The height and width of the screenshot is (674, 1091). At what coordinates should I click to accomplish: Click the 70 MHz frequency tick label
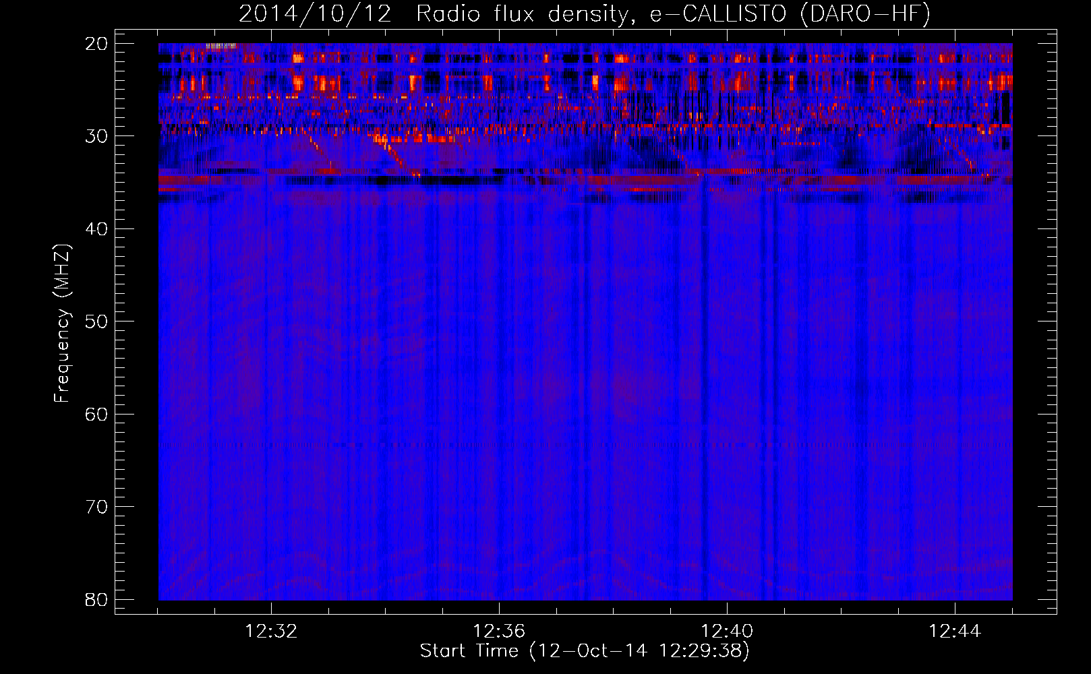coord(96,507)
